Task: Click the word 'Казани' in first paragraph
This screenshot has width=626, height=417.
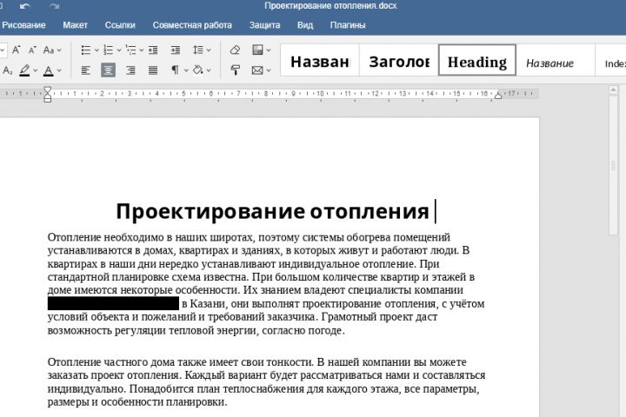Action: point(208,304)
